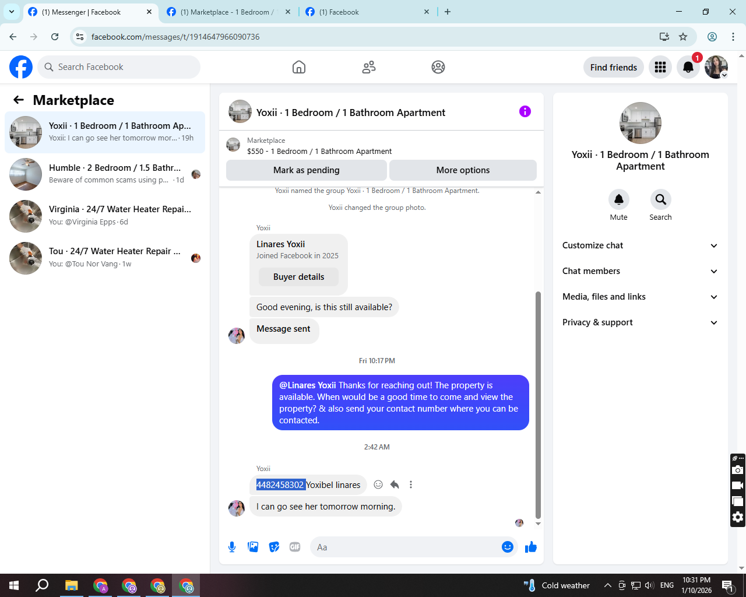The image size is (746, 597).
Task: Mute the conversation with bell icon
Action: tap(619, 199)
